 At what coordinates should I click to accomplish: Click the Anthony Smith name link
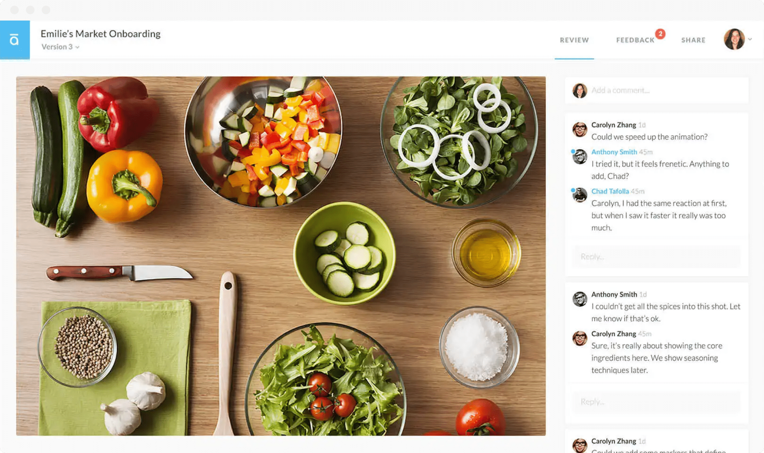click(614, 152)
